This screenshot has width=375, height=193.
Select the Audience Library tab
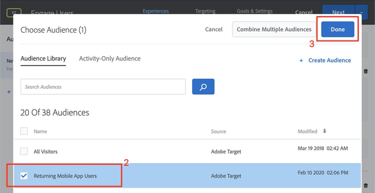(43, 58)
